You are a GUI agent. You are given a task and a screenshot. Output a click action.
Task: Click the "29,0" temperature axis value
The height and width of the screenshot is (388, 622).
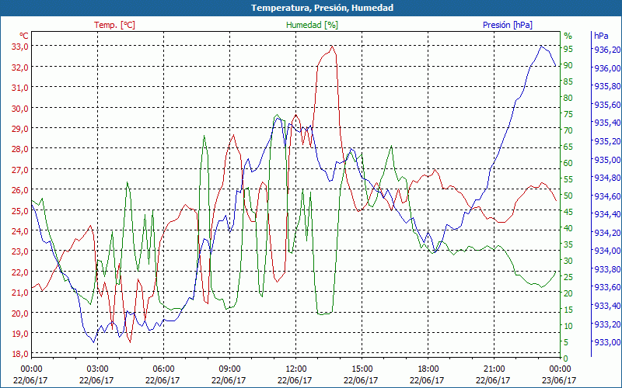coord(20,128)
